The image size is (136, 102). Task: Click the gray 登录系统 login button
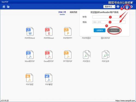point(114,30)
